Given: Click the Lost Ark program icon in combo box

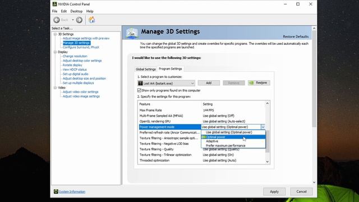Looking at the screenshot, I should pos(140,83).
